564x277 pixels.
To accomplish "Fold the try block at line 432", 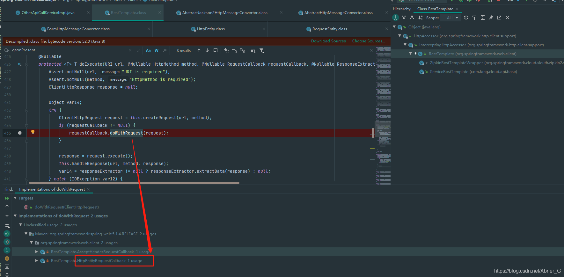I will tap(26, 110).
